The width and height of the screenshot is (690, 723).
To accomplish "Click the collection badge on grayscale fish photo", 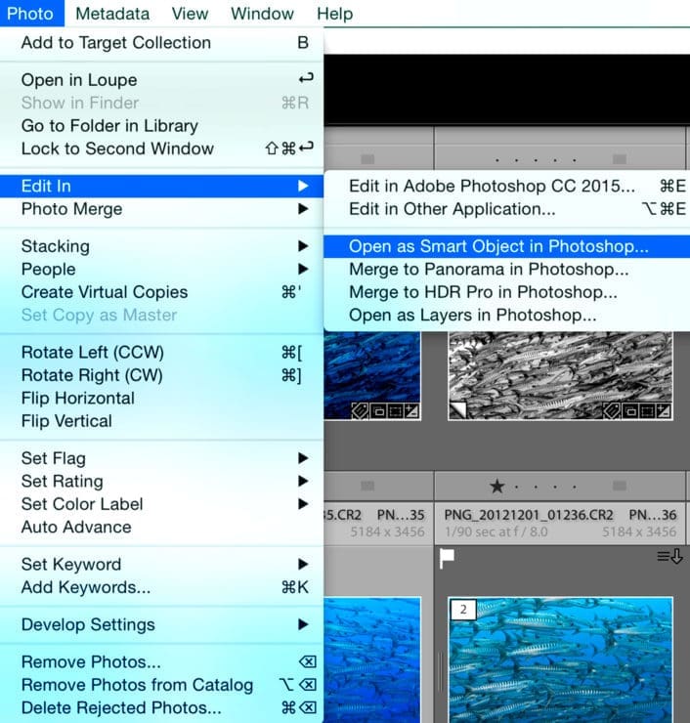I will point(630,410).
